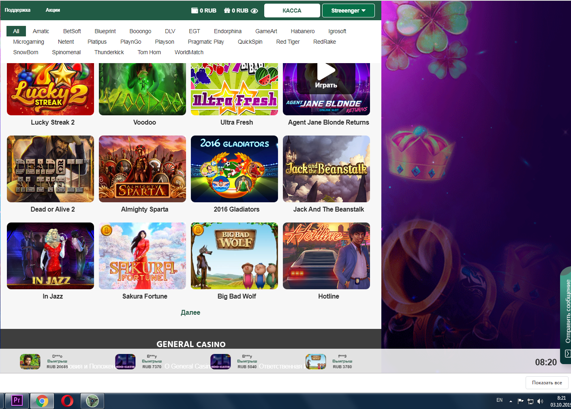Open Adobe Premiere Pro from taskbar
Image resolution: width=571 pixels, height=409 pixels.
point(17,401)
